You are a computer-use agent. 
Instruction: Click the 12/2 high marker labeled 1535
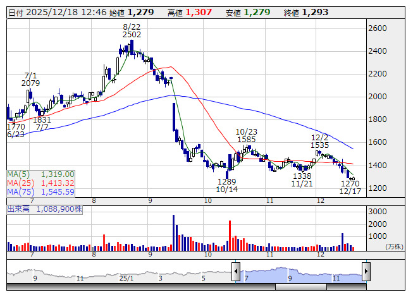pyautogui.click(x=319, y=141)
